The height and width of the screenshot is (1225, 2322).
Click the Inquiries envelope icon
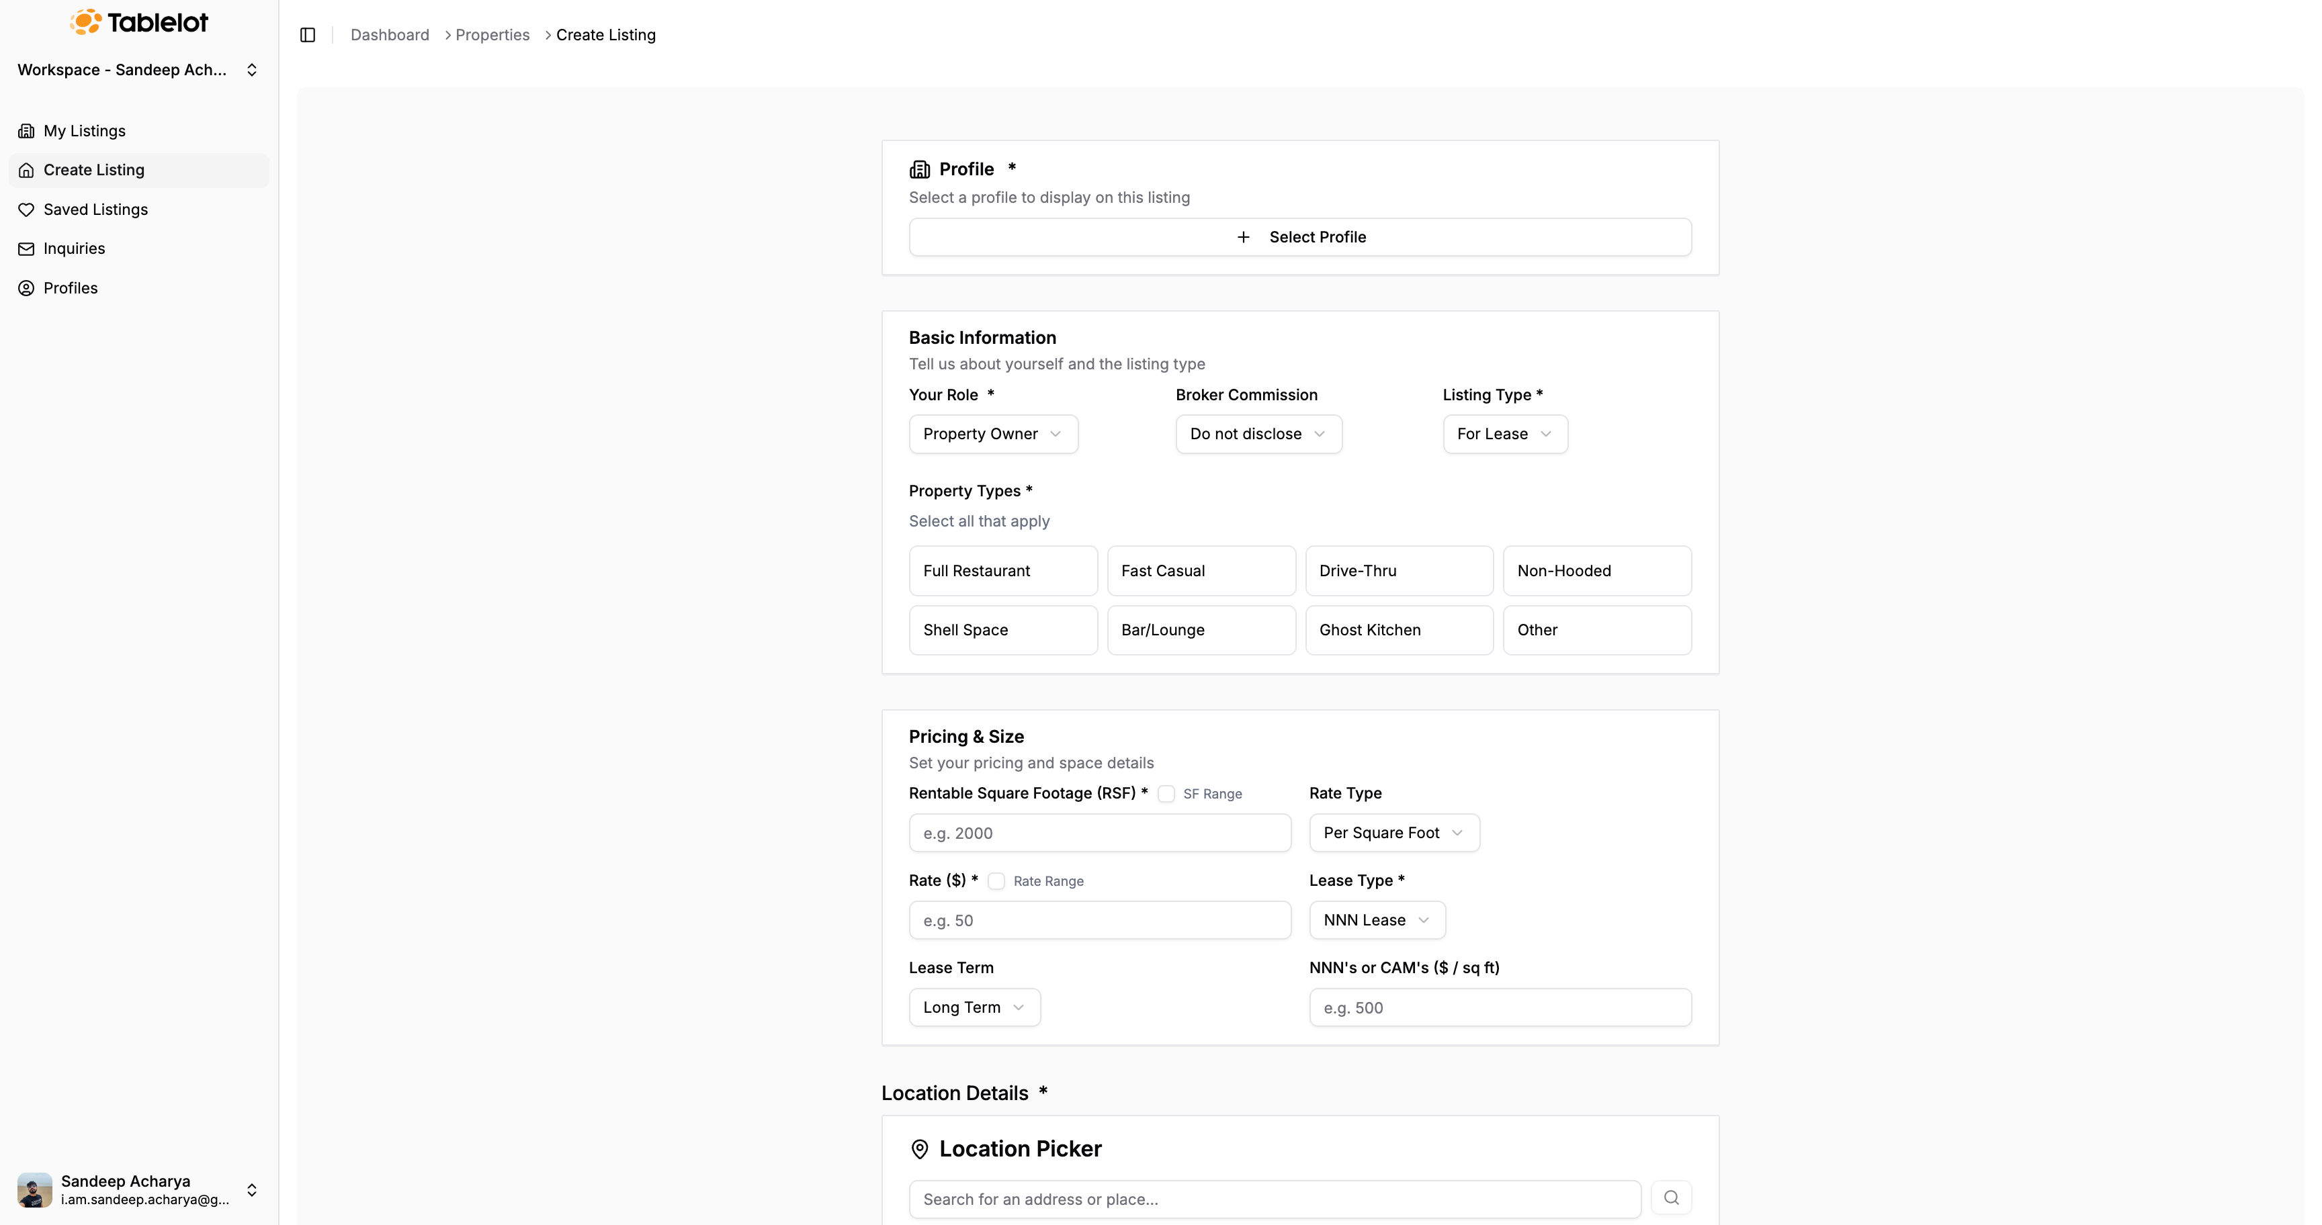[26, 248]
